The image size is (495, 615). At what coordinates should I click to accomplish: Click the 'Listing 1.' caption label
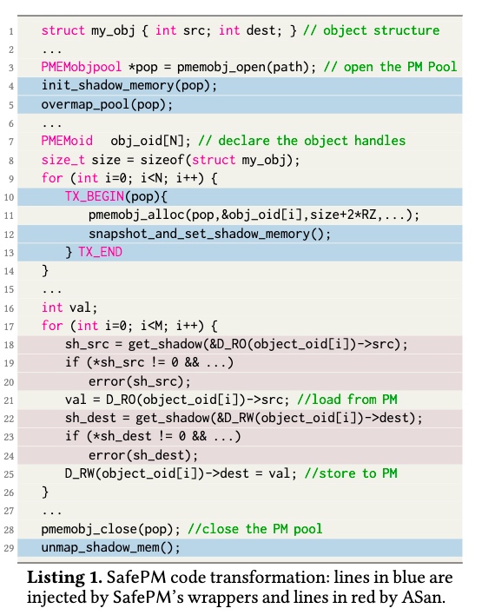pyautogui.click(x=64, y=578)
